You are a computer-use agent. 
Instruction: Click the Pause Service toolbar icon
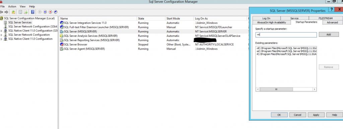click(45, 12)
